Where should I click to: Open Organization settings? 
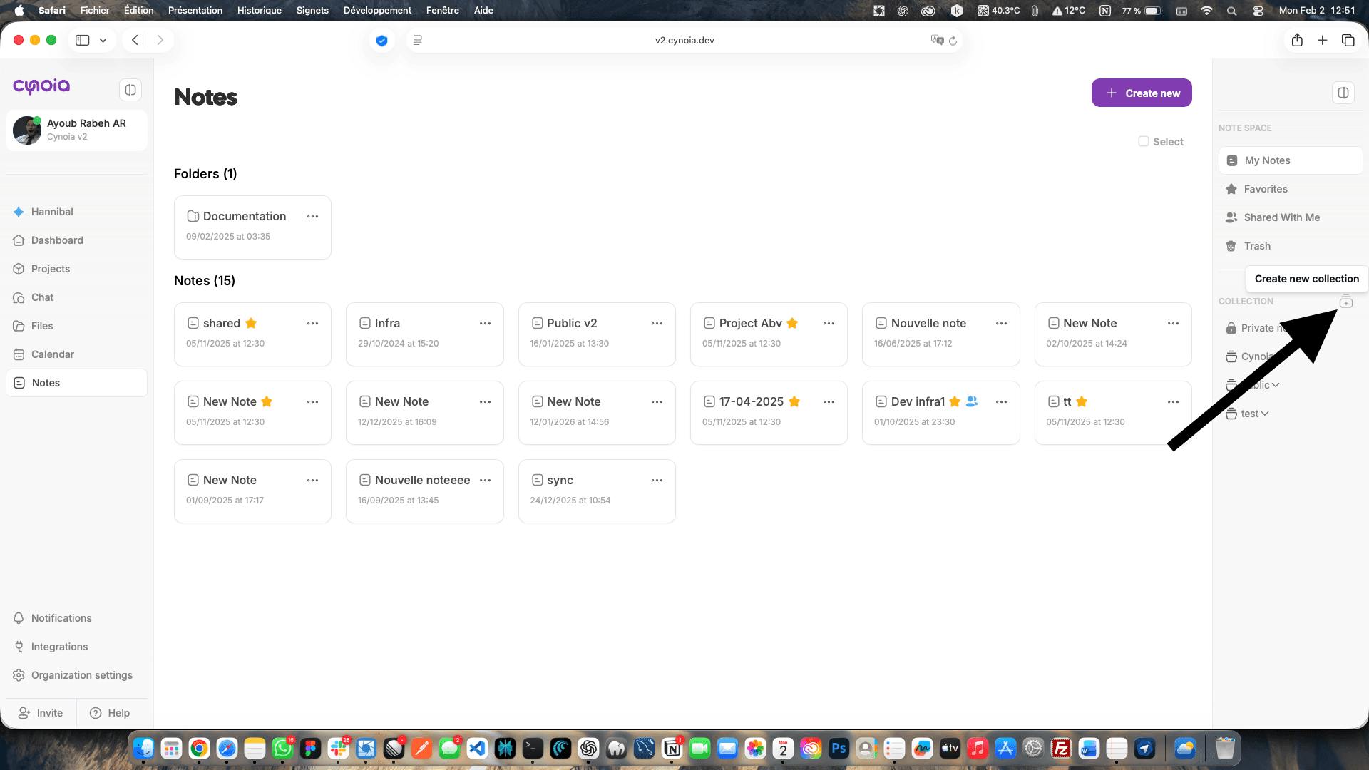[x=81, y=675]
